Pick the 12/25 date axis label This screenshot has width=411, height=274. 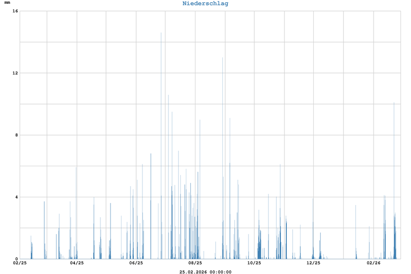click(313, 263)
